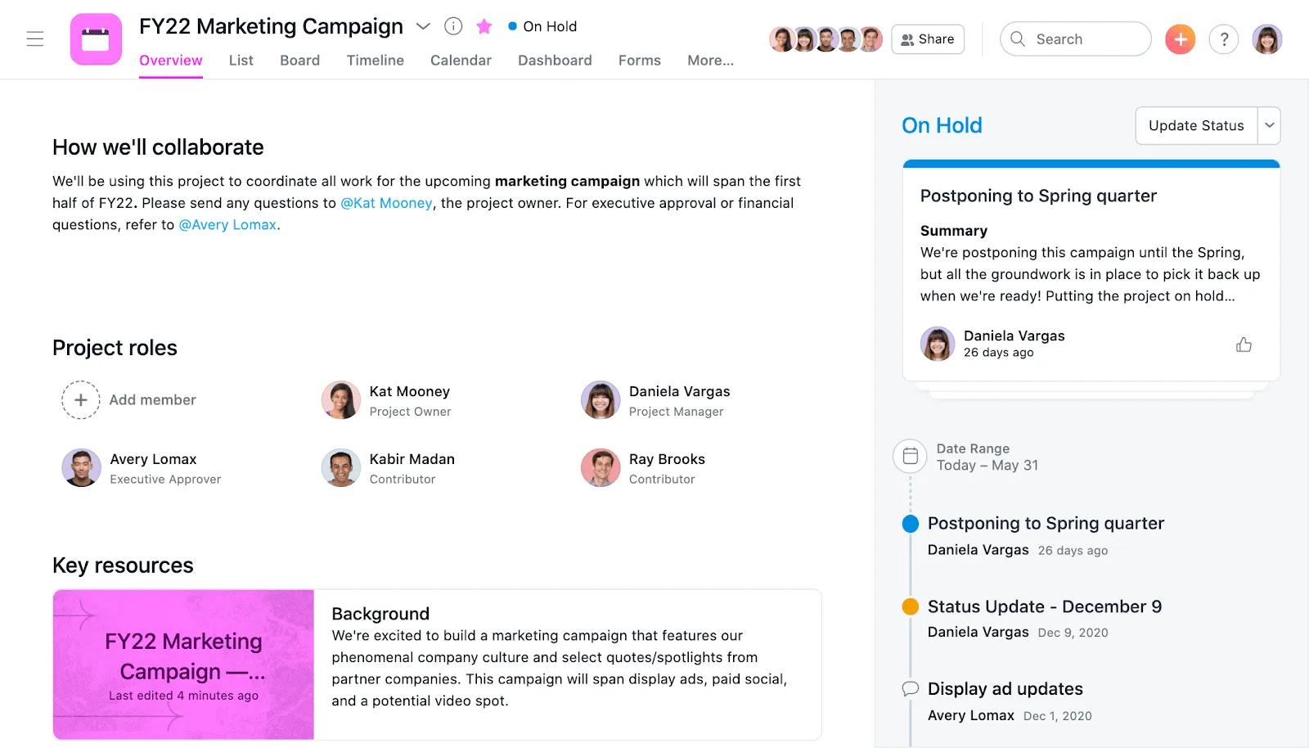Click the orange plus create button
This screenshot has height=748, width=1309.
(1179, 38)
